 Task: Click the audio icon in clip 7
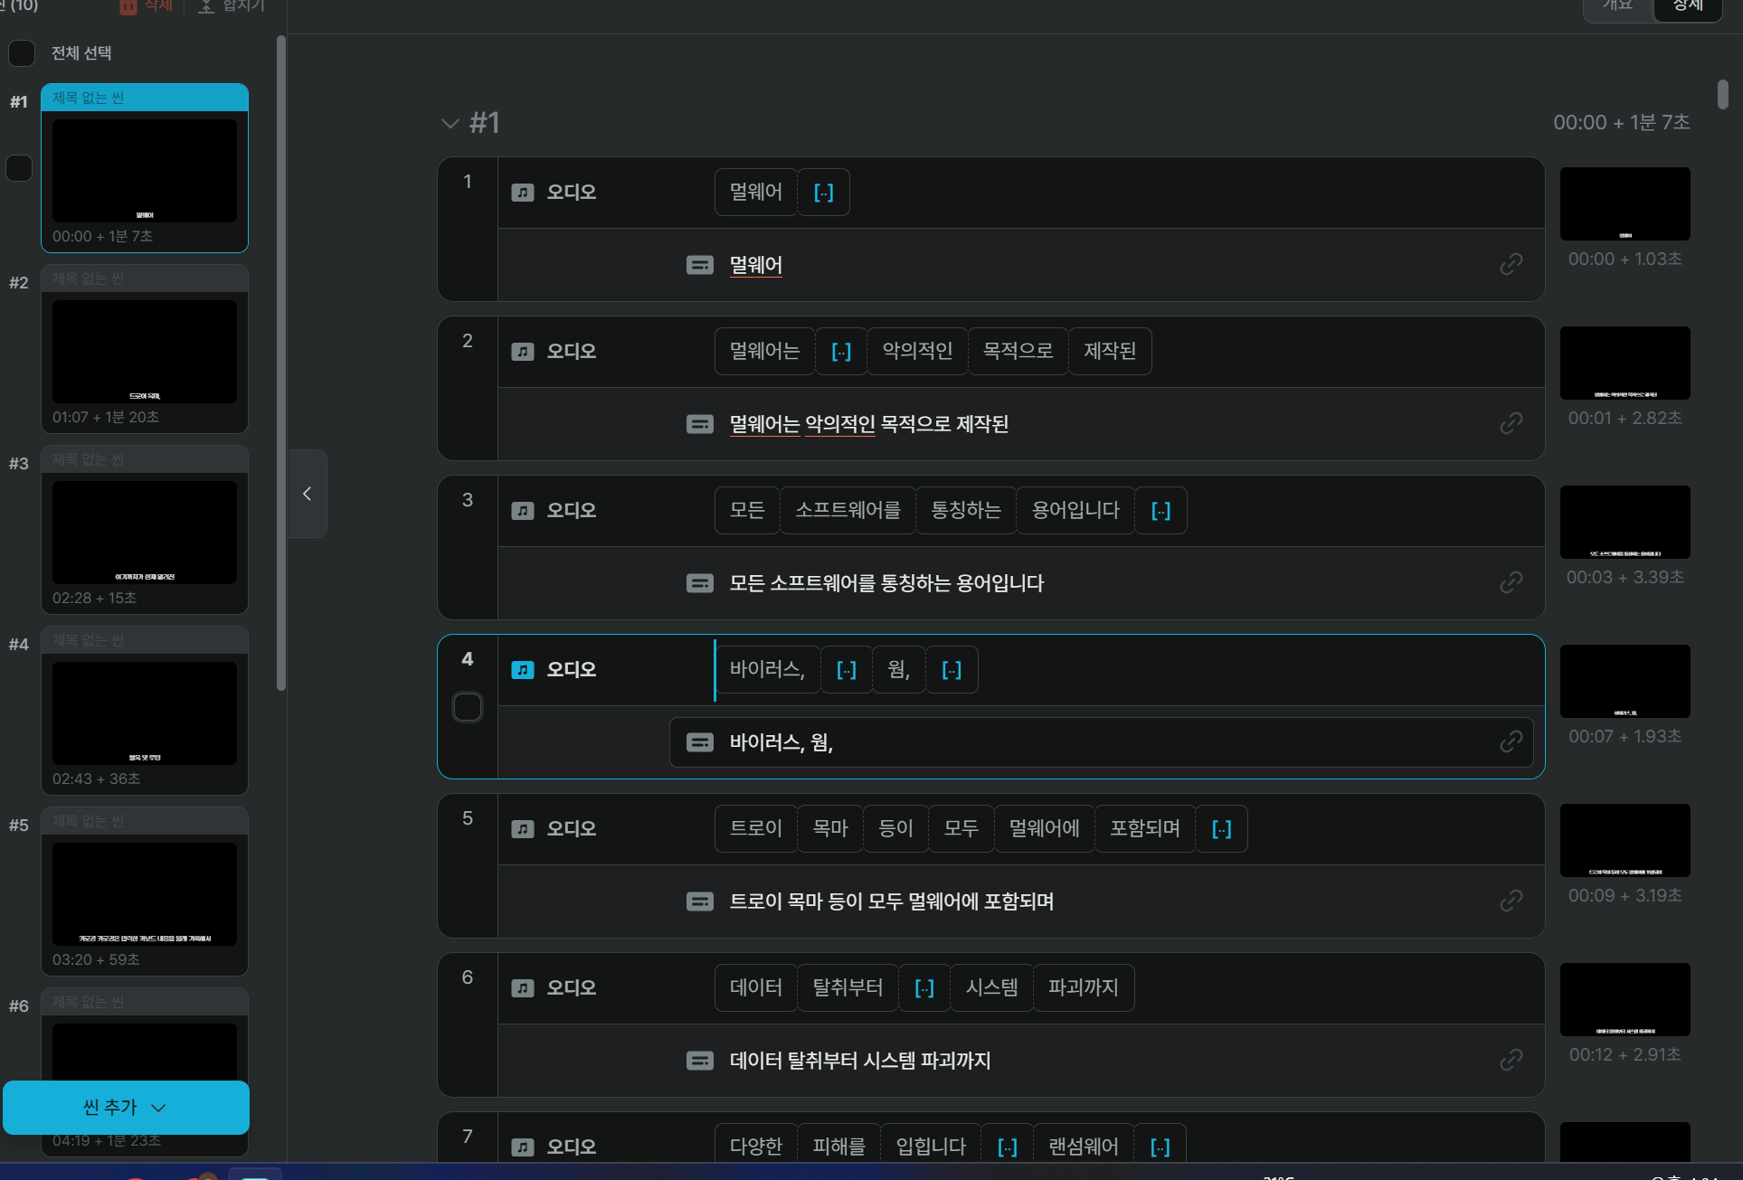click(523, 1147)
